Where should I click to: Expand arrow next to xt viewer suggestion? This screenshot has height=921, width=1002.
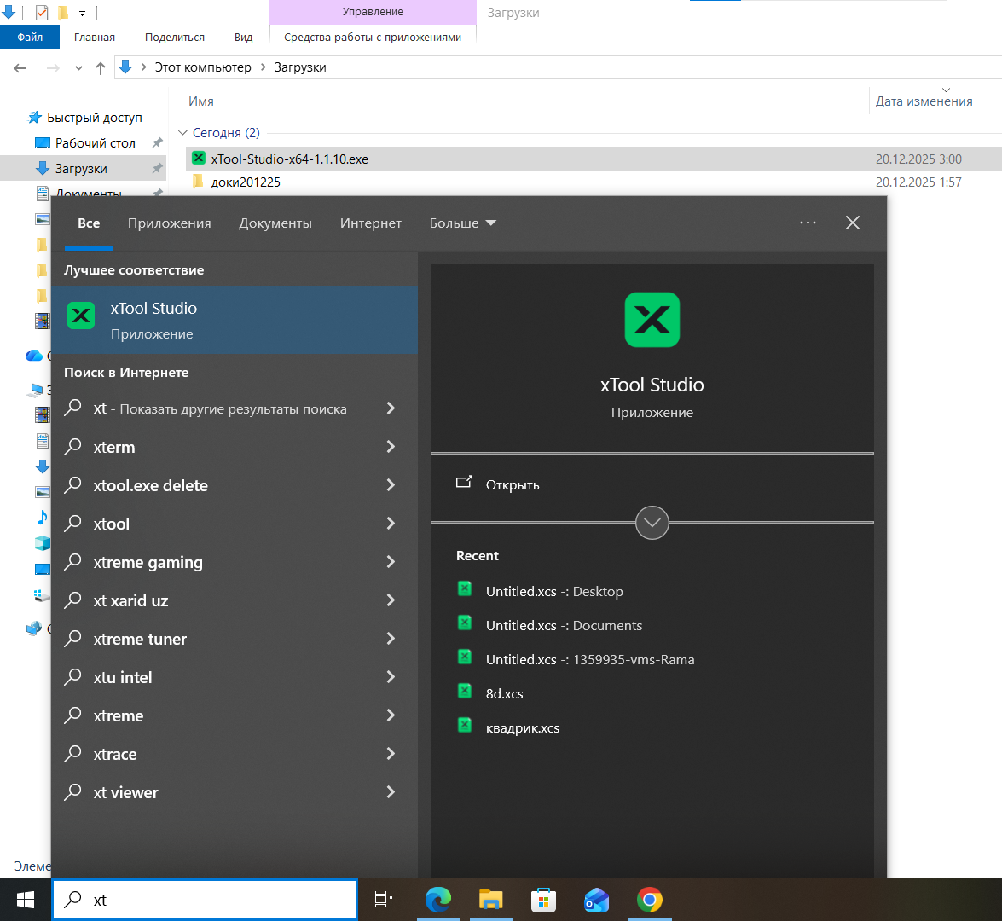pos(391,792)
